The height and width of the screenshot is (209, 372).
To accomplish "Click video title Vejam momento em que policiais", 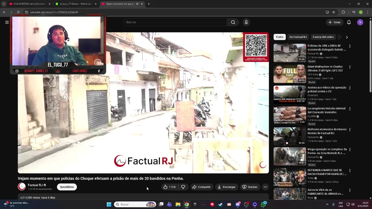I will [x=101, y=179].
